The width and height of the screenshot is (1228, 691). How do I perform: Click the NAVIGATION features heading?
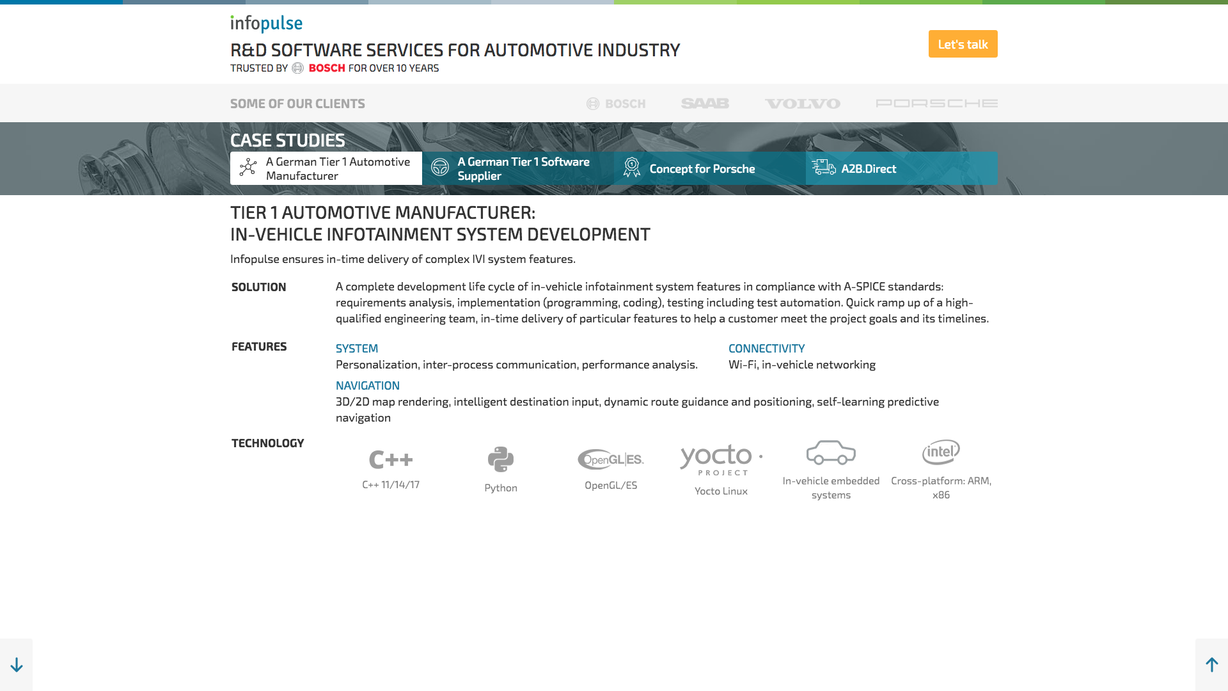(x=368, y=386)
